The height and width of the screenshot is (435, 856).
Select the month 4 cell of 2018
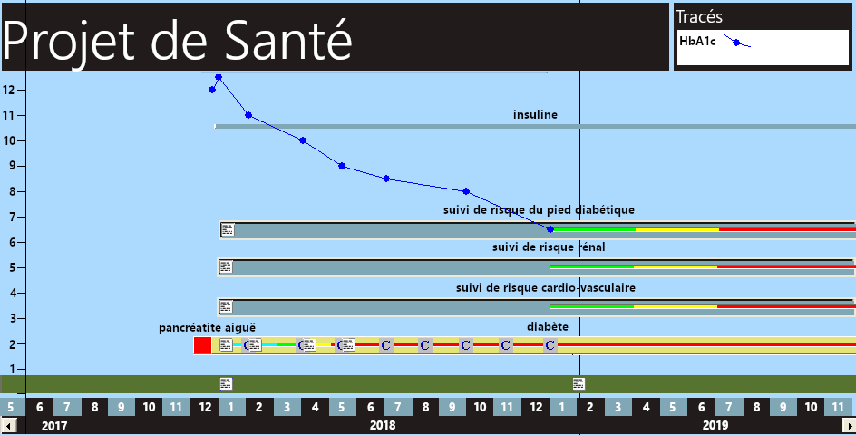315,407
